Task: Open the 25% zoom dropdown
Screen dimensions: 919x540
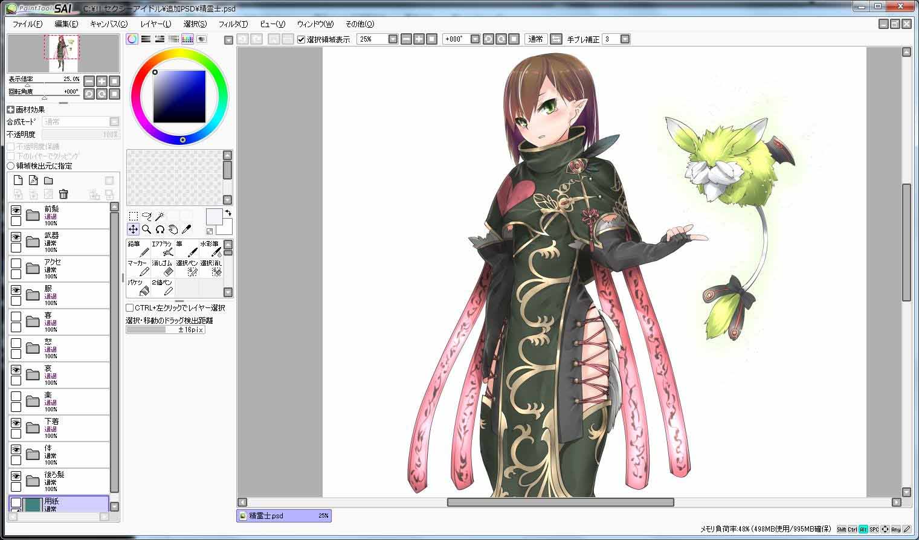Action: (x=393, y=39)
